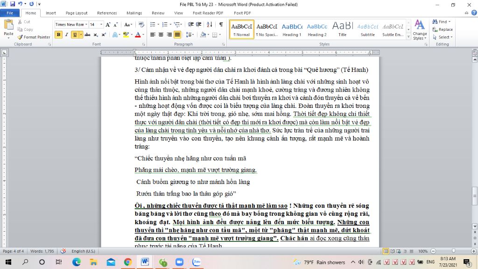Click the Copy button
The image size is (478, 269).
coord(25,29)
